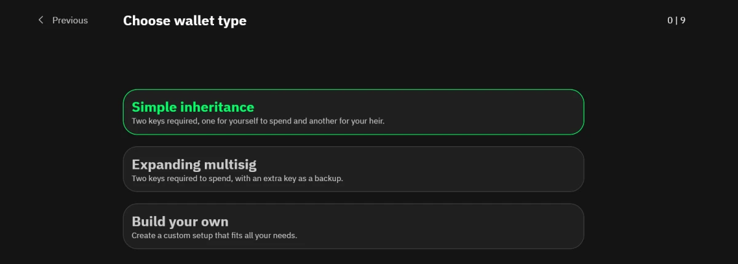Click the word "Expanding" in the middle card
This screenshot has width=738, height=264.
(x=166, y=165)
